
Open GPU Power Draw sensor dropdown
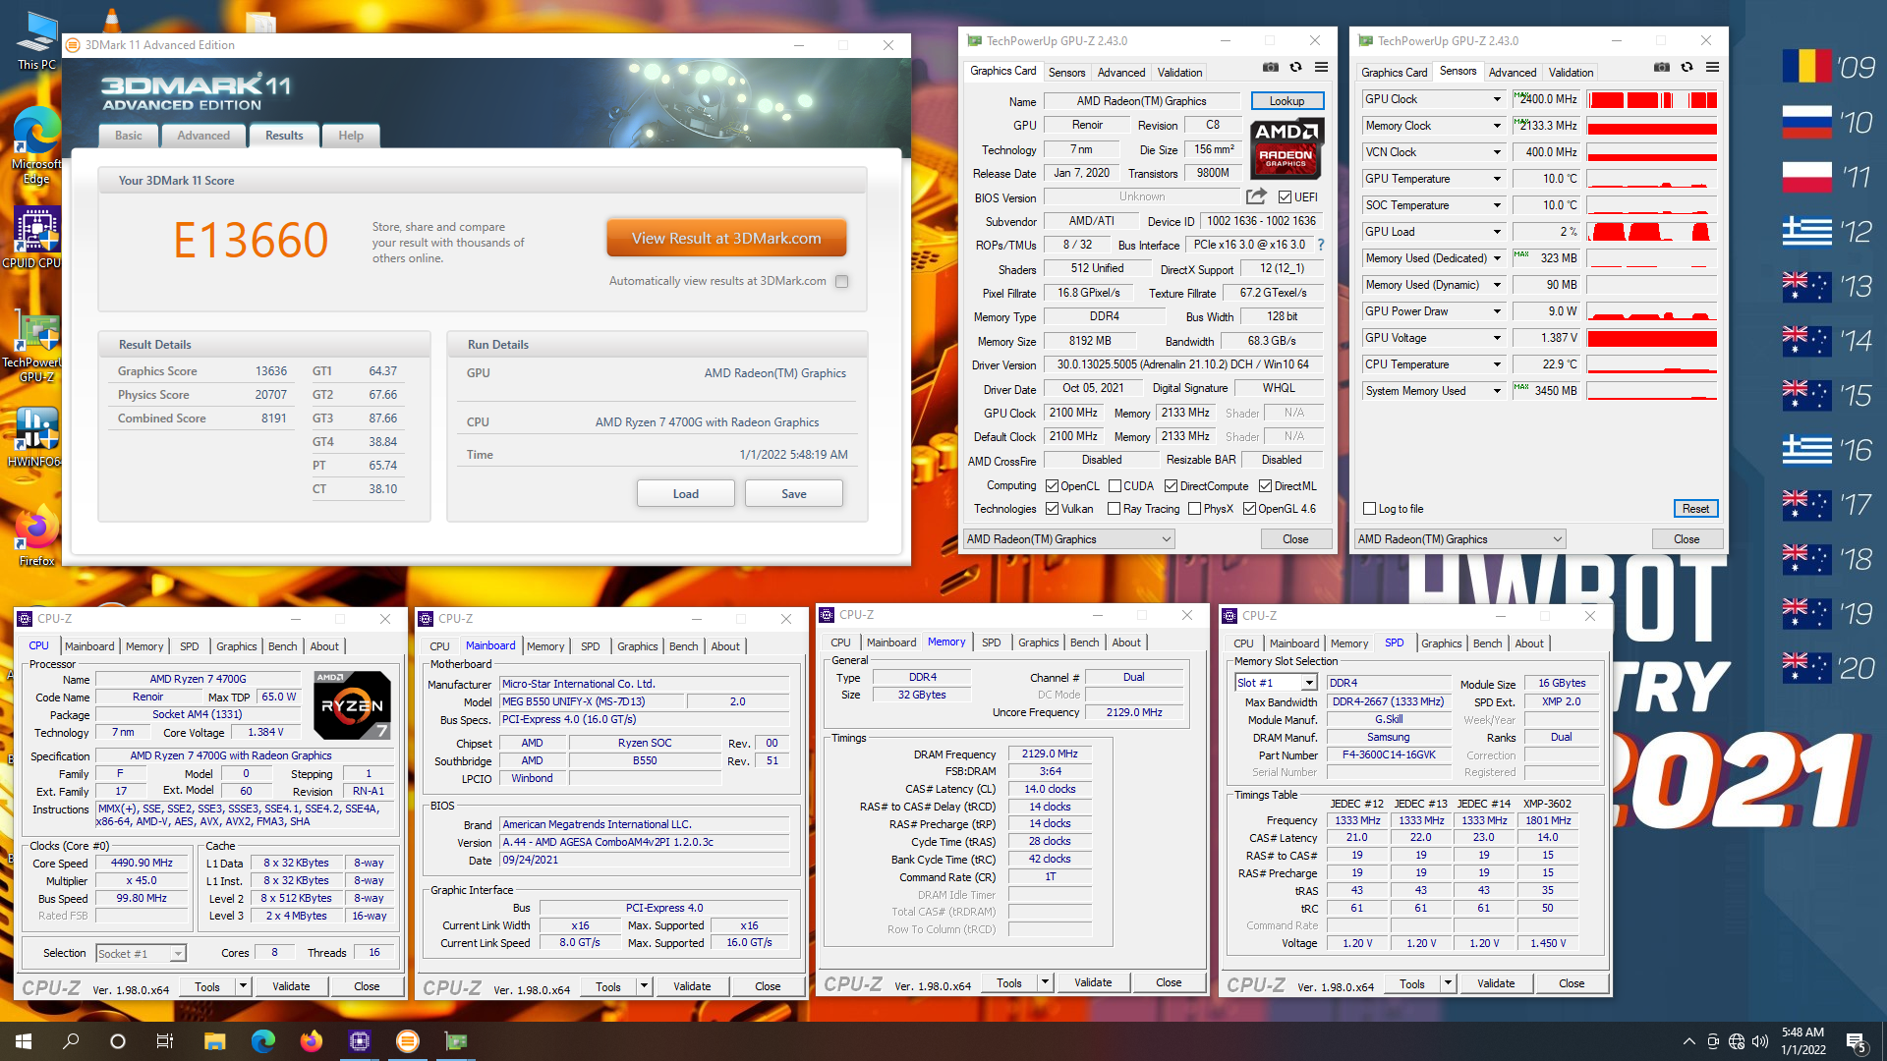1497,311
